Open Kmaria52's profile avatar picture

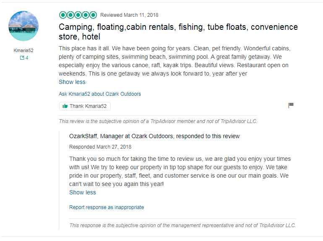[x=23, y=26]
